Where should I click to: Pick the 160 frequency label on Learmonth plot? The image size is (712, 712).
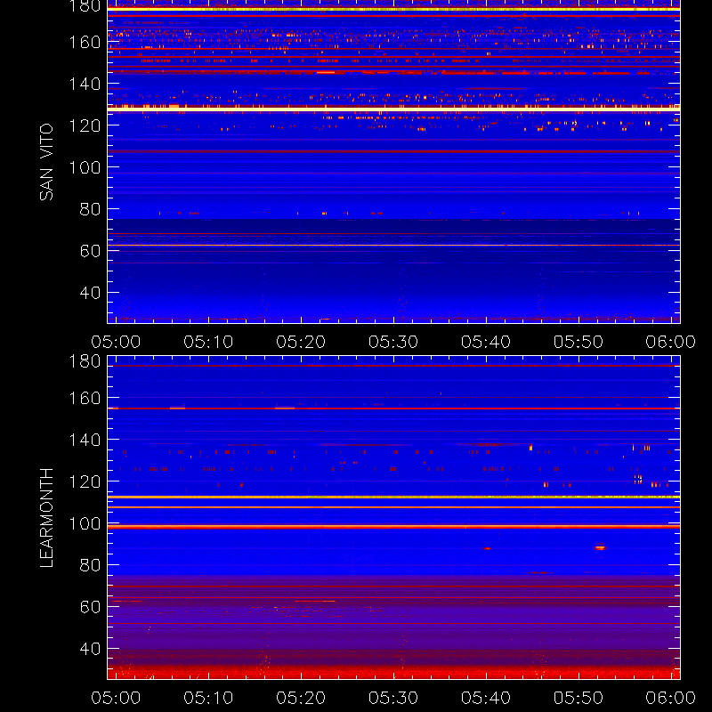pos(85,398)
